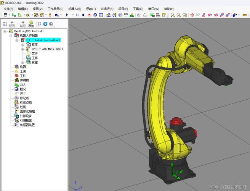Collapse the C:1 - Robot Controller1 node

tap(17, 40)
